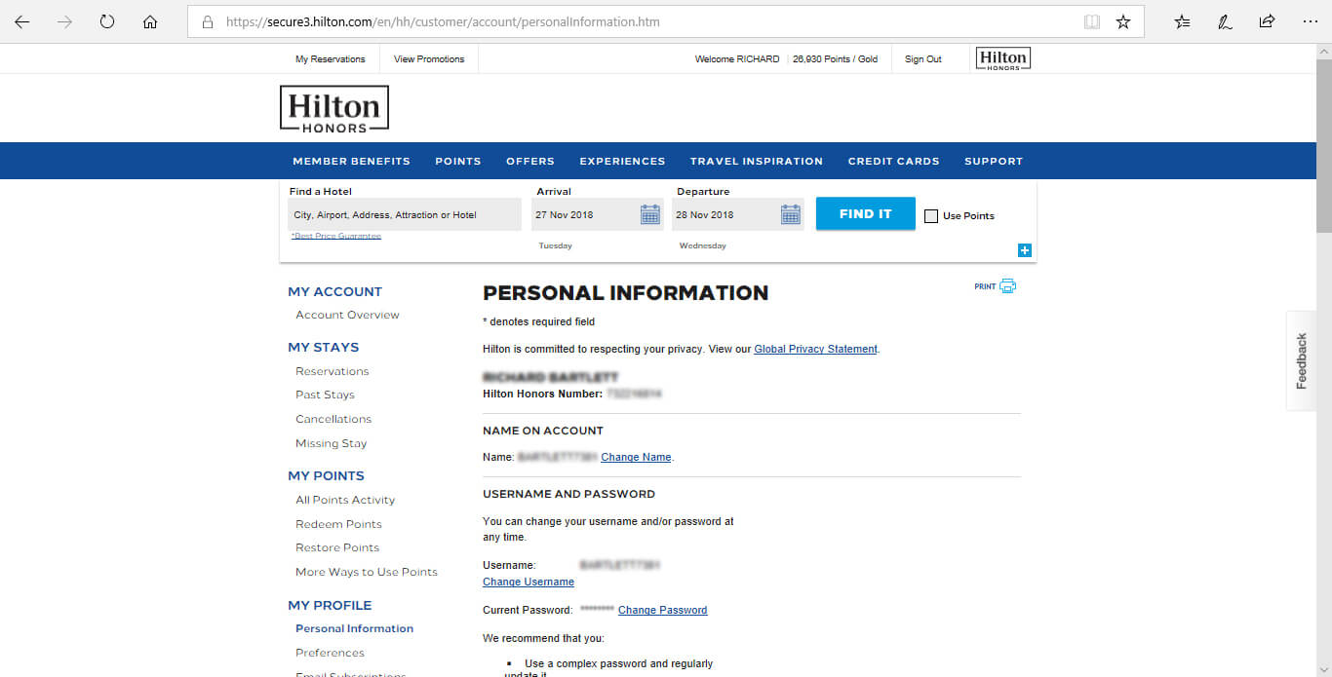Add page to favorites star icon
The width and height of the screenshot is (1332, 677).
[1123, 21]
